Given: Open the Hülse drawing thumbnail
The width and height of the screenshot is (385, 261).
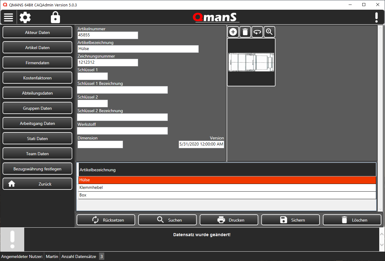Looking at the screenshot, I should (251, 62).
